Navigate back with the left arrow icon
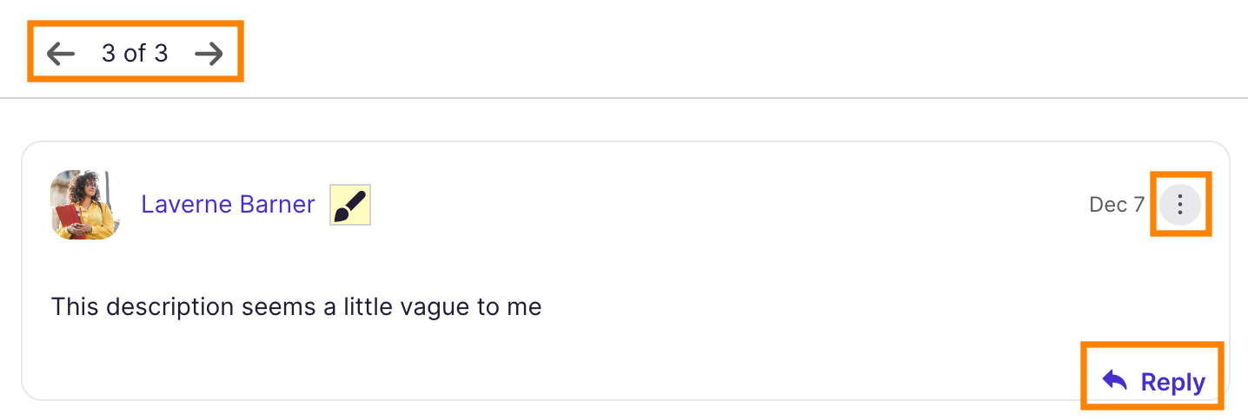This screenshot has height=420, width=1248. [x=61, y=54]
